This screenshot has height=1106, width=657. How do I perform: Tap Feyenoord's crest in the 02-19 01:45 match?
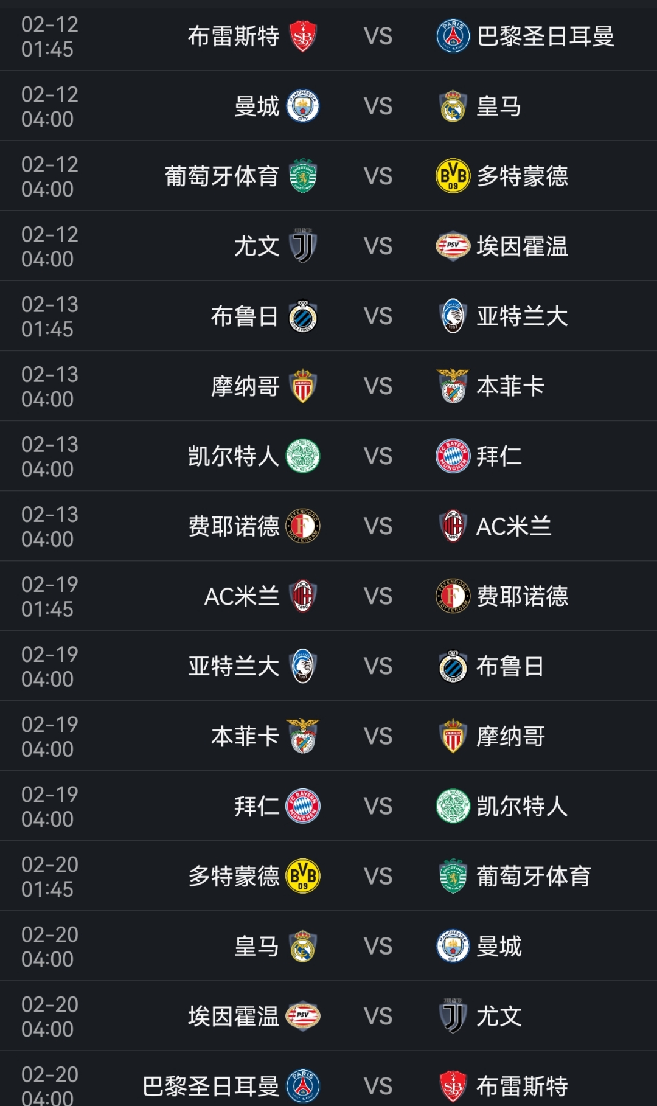pyautogui.click(x=453, y=596)
